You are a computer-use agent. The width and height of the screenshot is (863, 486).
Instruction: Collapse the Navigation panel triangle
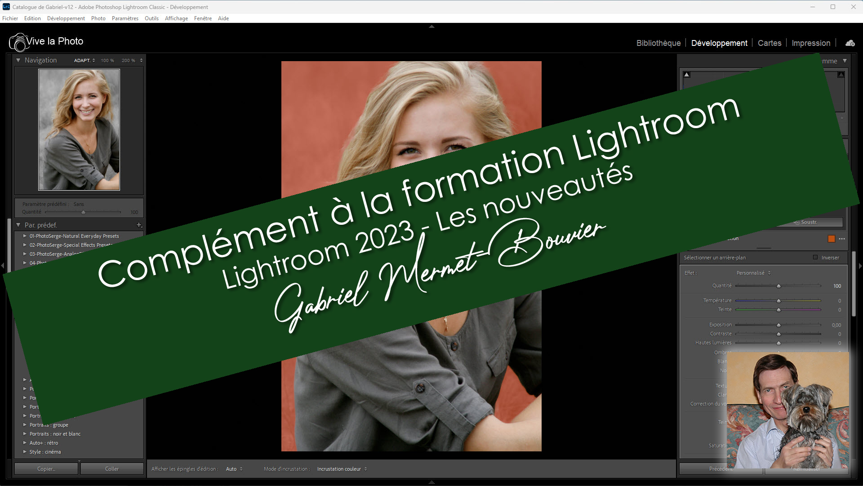coord(18,60)
